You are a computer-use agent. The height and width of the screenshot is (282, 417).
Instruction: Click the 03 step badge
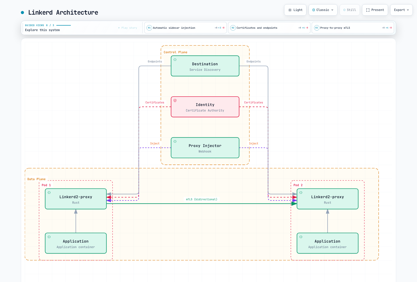(x=317, y=28)
